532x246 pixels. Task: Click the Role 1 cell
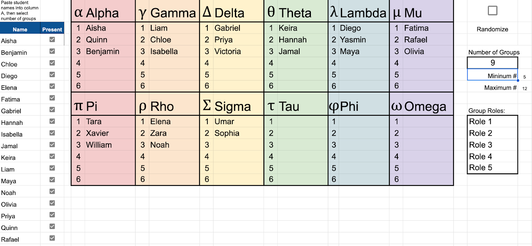(493, 122)
